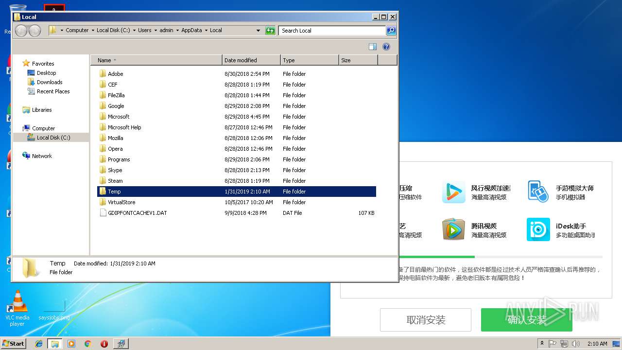Select the Temp folder row
This screenshot has height=350, width=622.
pyautogui.click(x=237, y=192)
